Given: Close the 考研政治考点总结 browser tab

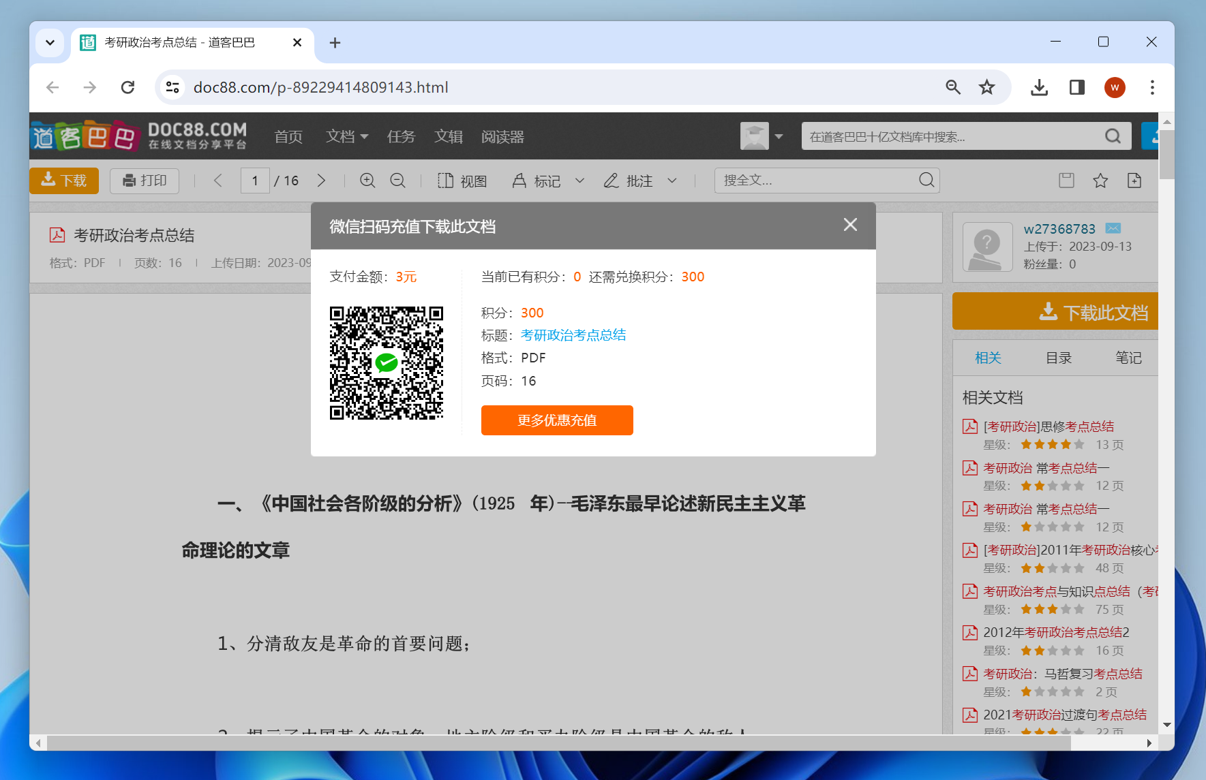Looking at the screenshot, I should [297, 42].
